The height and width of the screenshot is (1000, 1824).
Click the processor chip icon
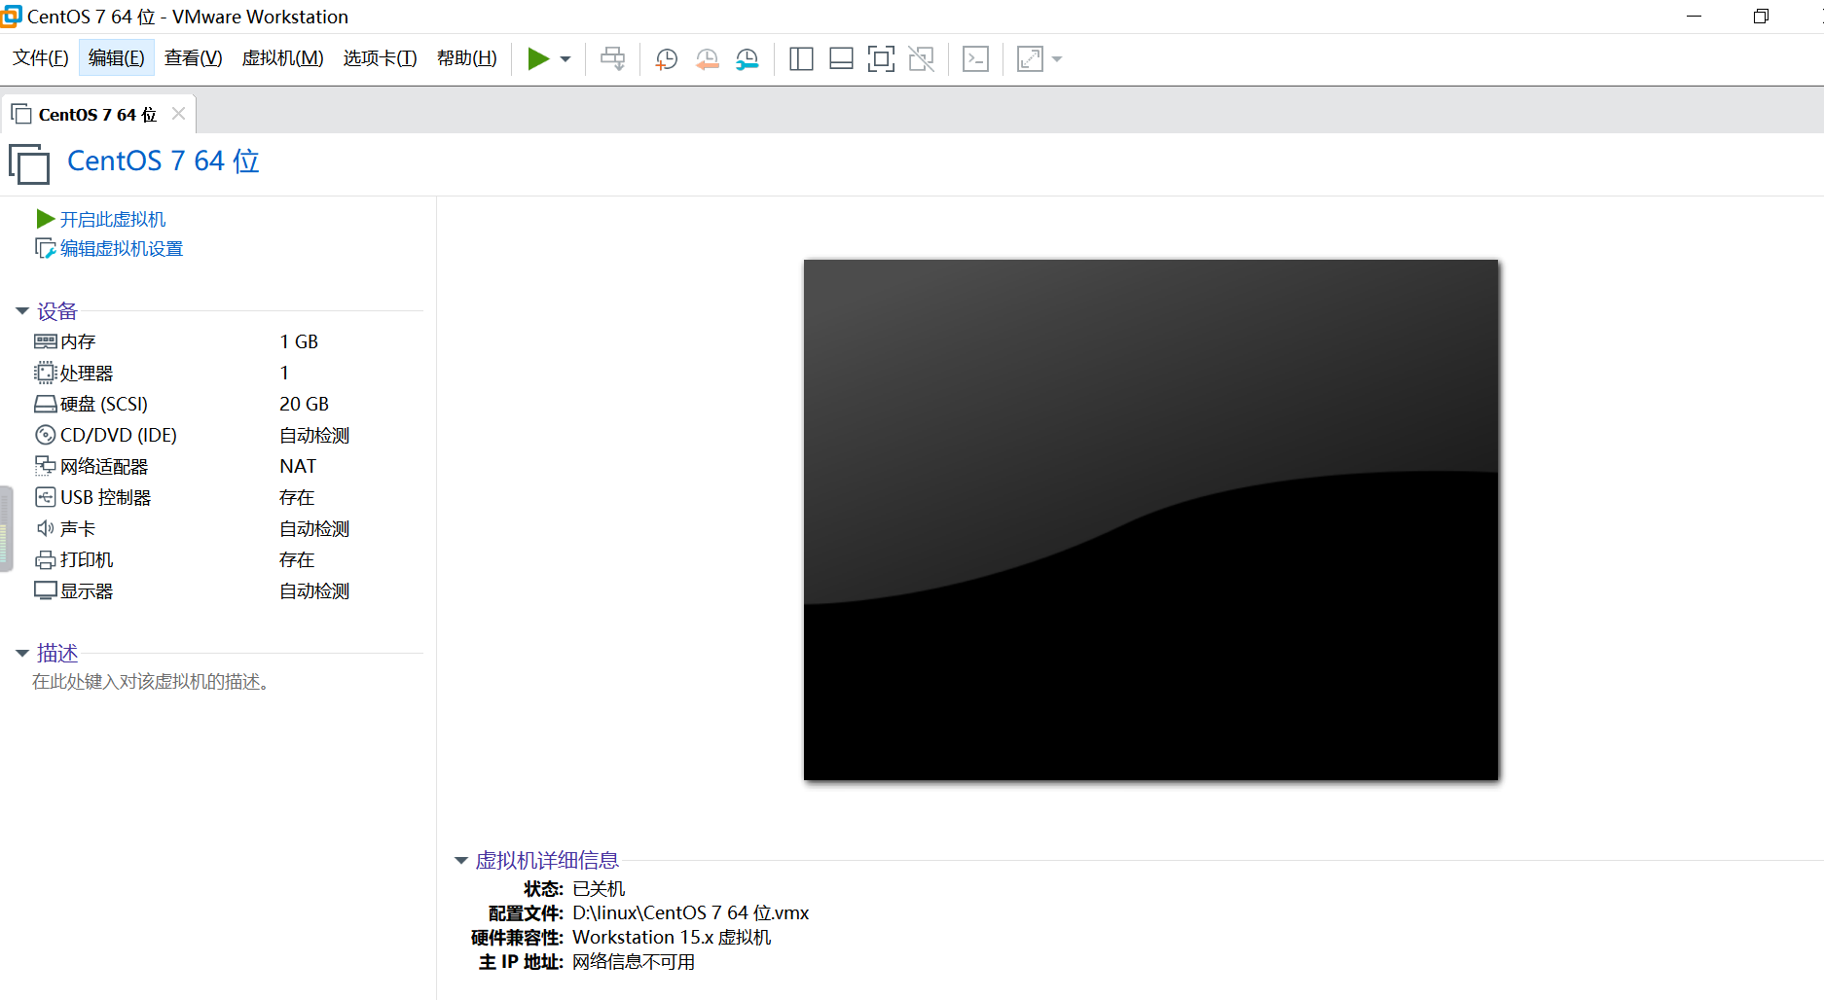46,373
